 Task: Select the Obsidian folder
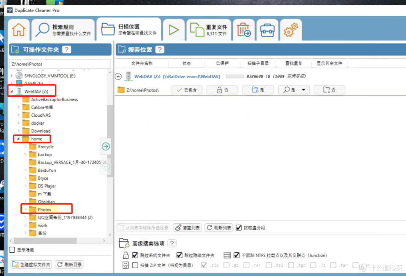[46, 201]
